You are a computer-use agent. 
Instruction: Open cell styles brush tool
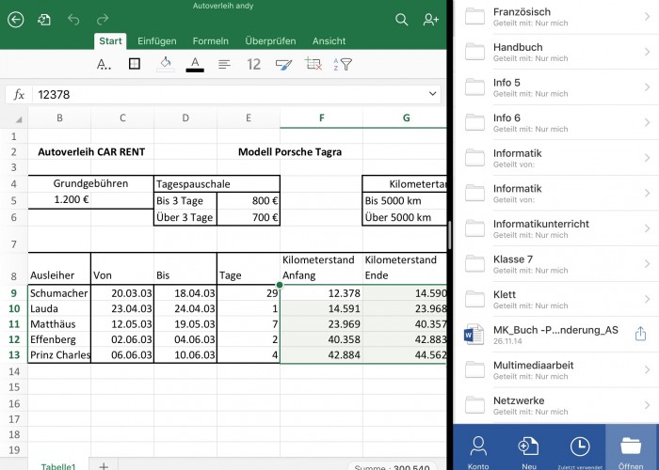pos(283,64)
